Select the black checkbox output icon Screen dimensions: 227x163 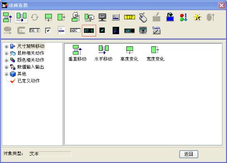coord(102,31)
